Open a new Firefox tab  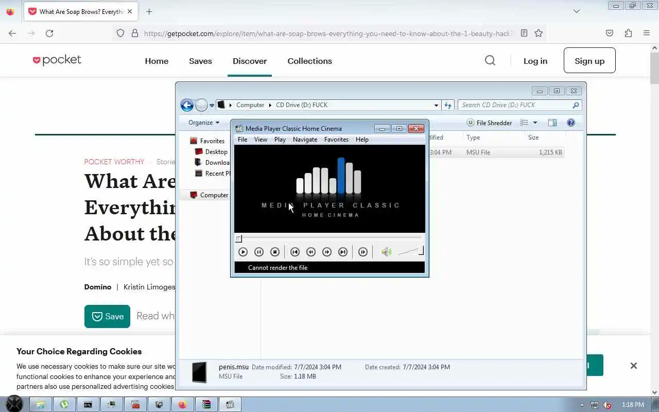(149, 11)
